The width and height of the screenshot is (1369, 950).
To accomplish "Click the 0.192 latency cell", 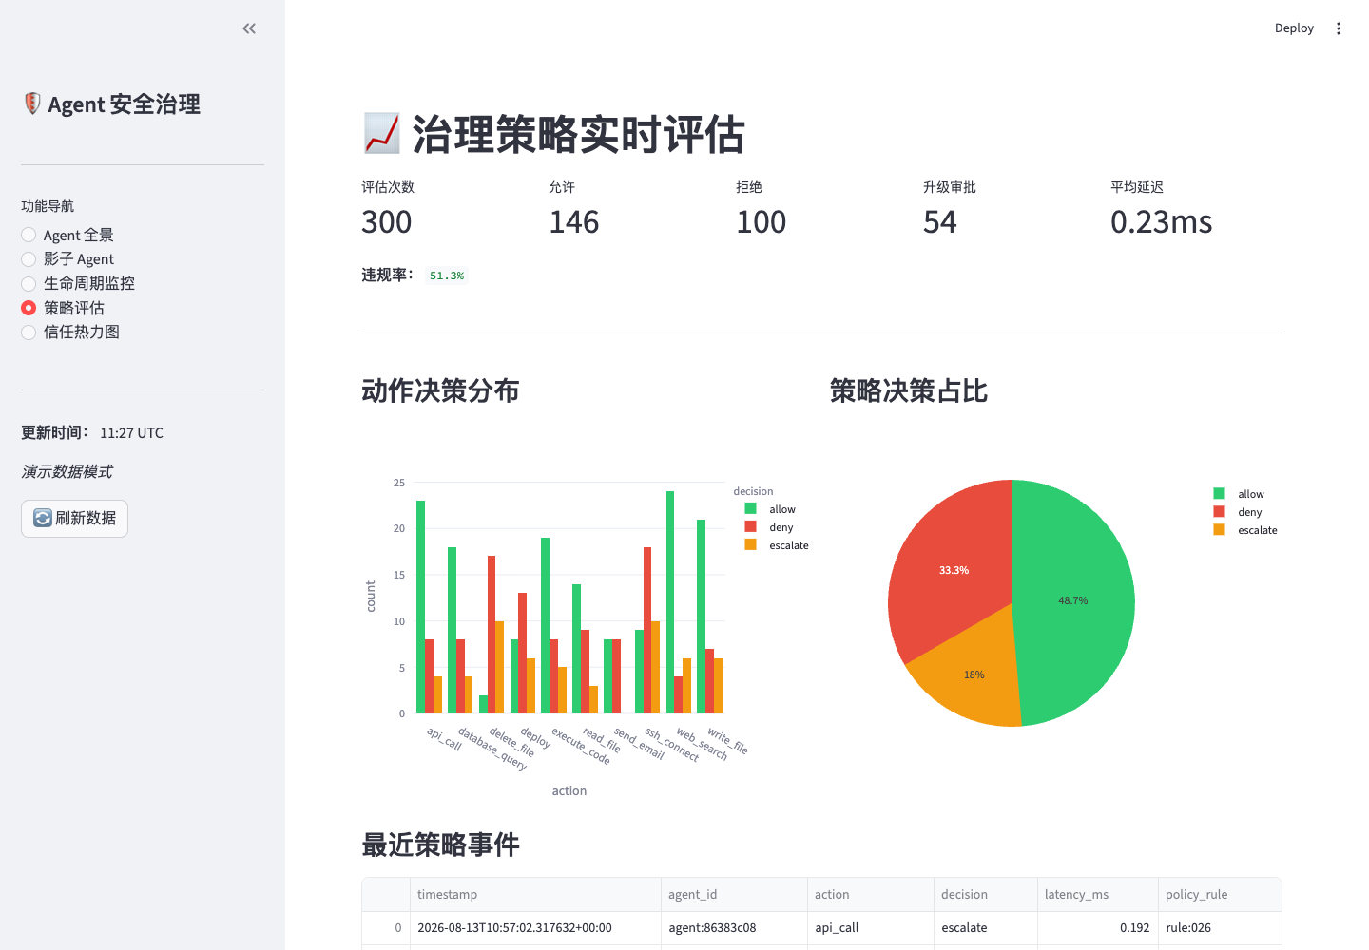I will coord(1097,928).
